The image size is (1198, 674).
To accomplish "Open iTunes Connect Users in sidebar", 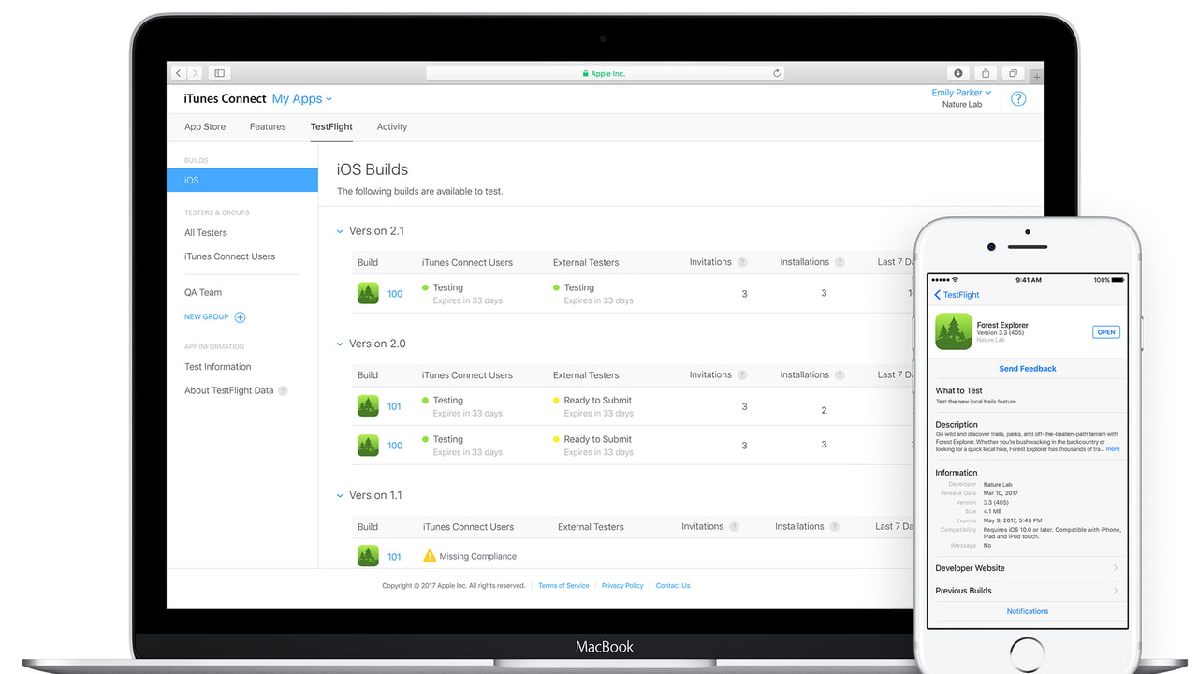I will pyautogui.click(x=230, y=256).
